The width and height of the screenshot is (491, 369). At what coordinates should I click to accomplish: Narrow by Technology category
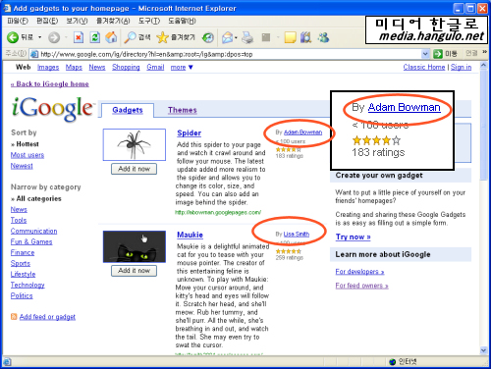[x=27, y=285]
